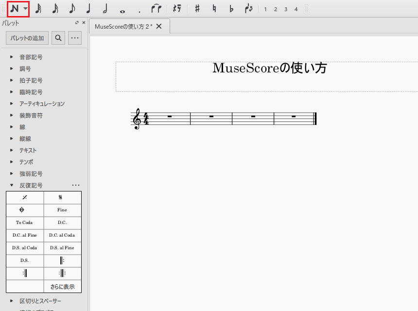Viewport: 418px width, 311px height.
Task: Toggle note input mode (N) button
Action: (x=15, y=9)
